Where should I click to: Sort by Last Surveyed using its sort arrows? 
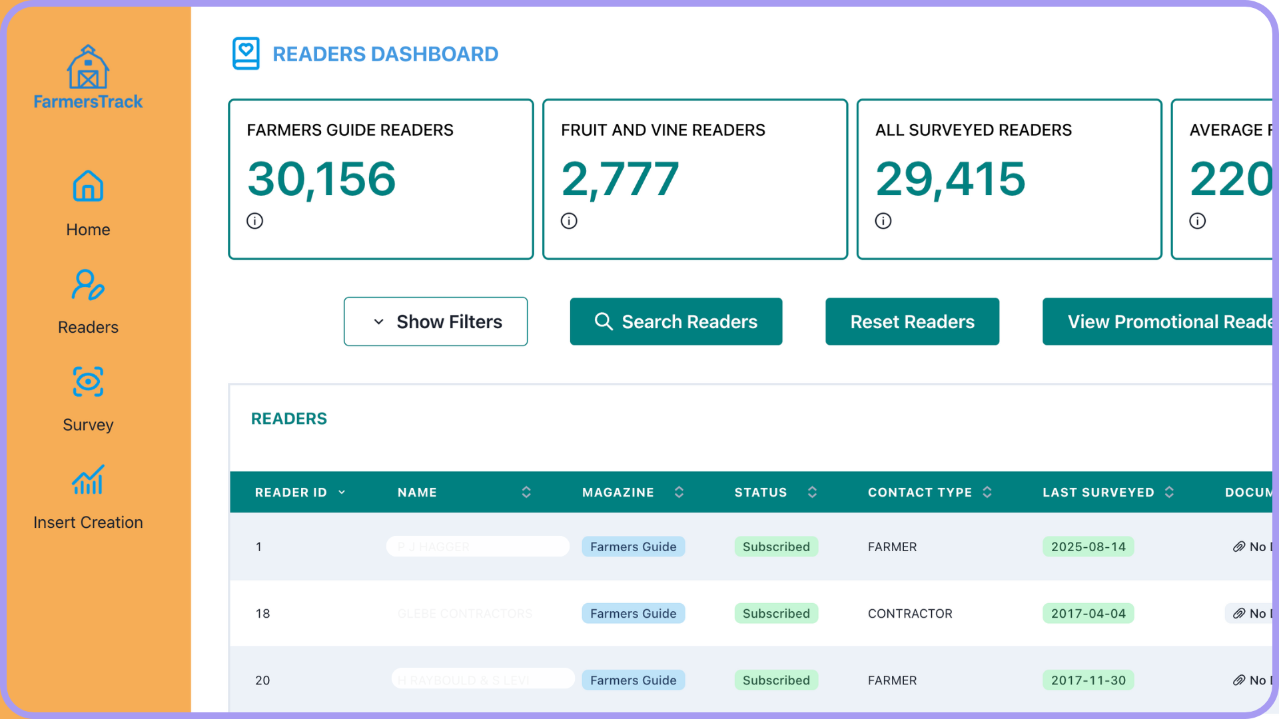tap(1168, 492)
